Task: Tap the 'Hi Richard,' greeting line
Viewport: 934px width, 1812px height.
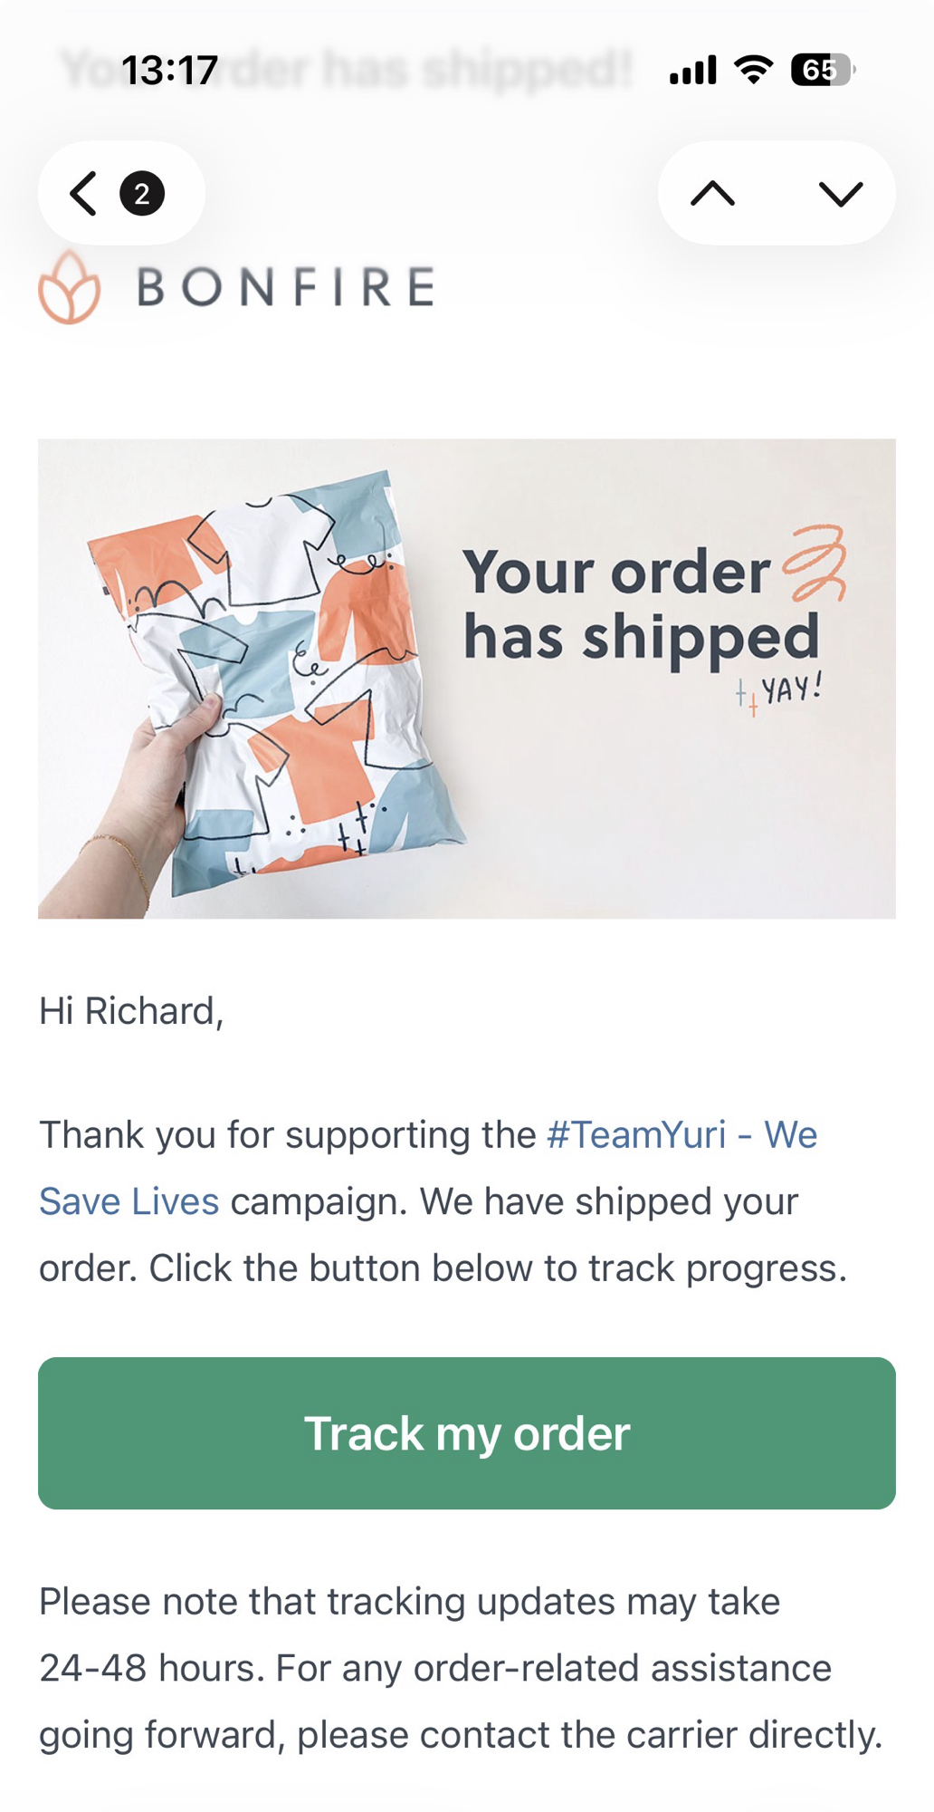Action: (131, 1011)
